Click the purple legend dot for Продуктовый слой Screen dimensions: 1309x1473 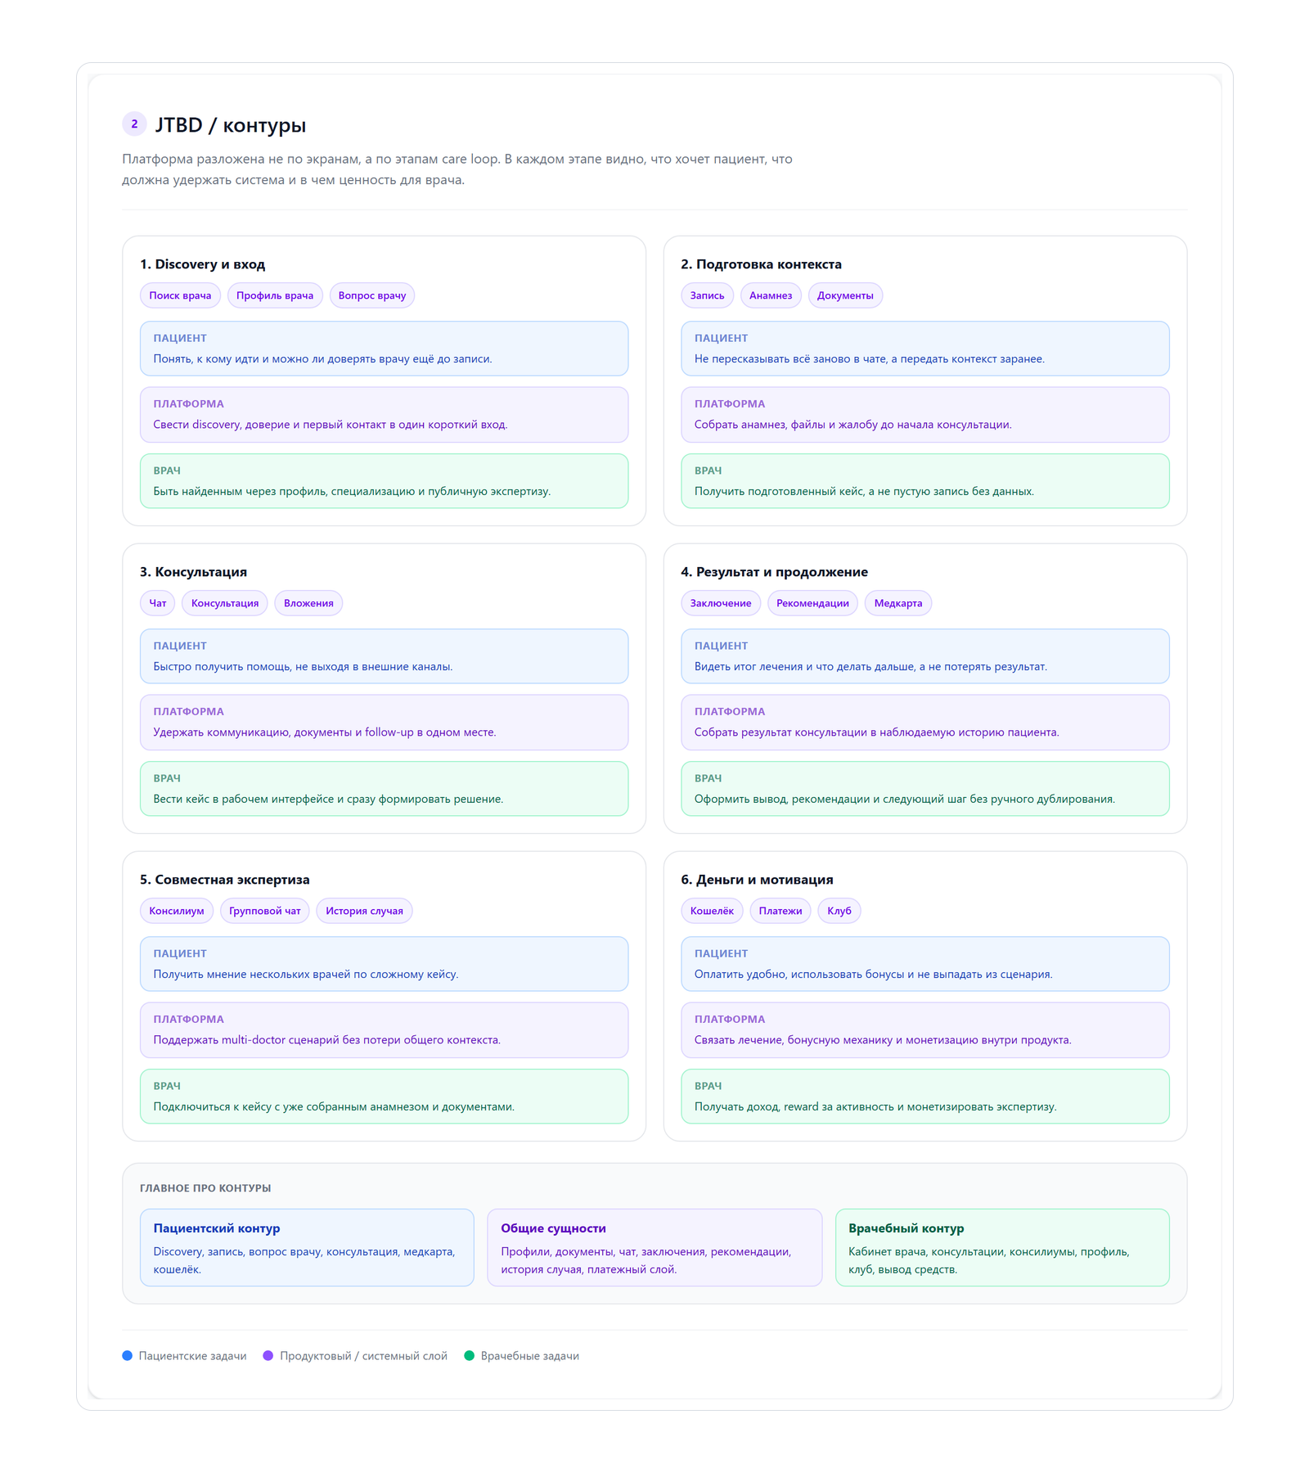[x=268, y=1356]
